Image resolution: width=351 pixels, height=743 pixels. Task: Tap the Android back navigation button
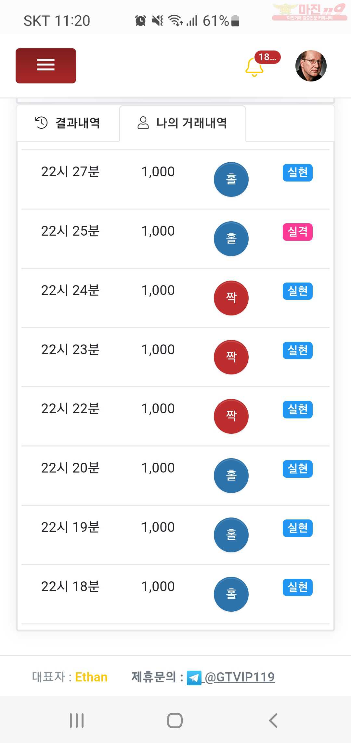(273, 721)
